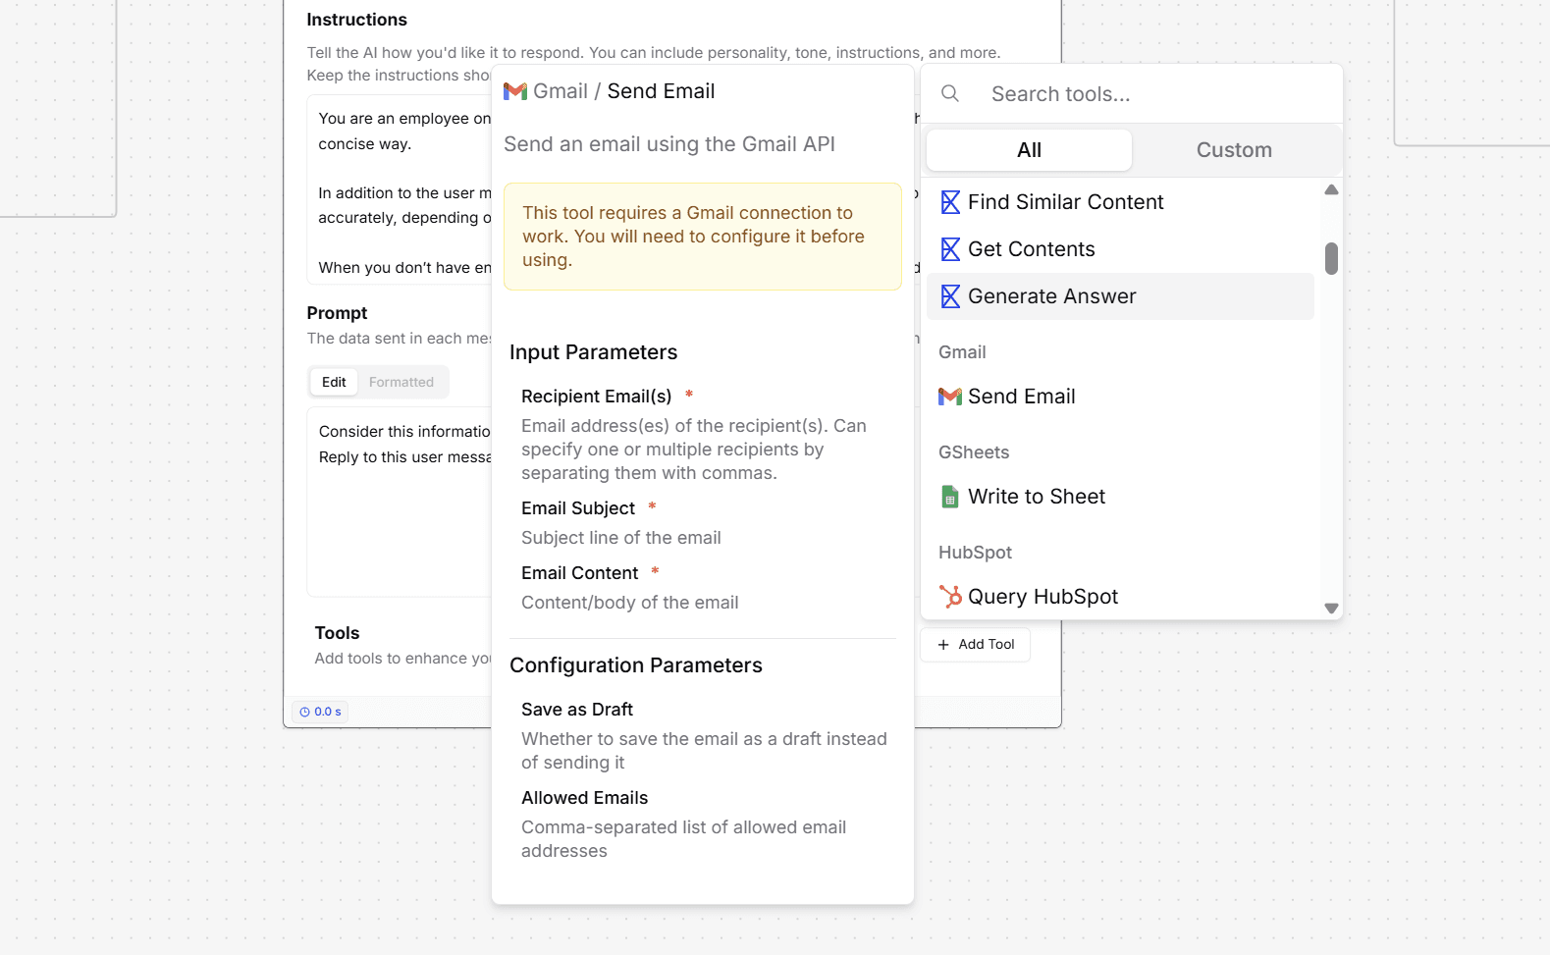Click into the Prompt text area

coord(400,502)
